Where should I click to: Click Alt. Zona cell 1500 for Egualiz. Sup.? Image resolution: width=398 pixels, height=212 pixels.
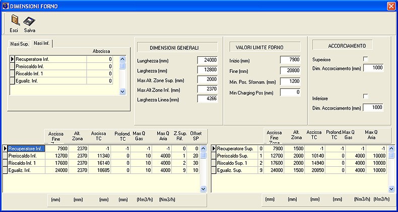pyautogui.click(x=294, y=170)
